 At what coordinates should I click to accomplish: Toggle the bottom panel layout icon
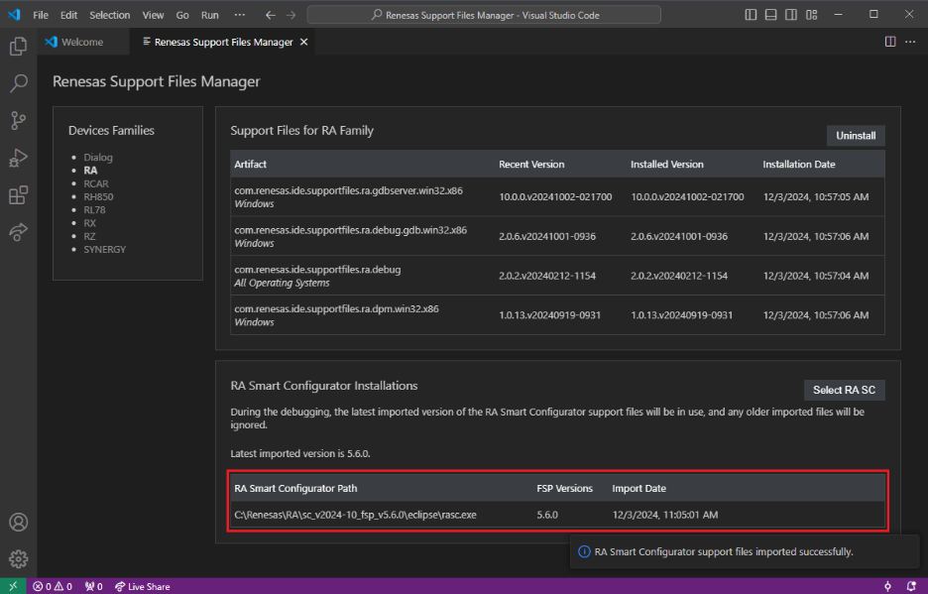point(770,15)
